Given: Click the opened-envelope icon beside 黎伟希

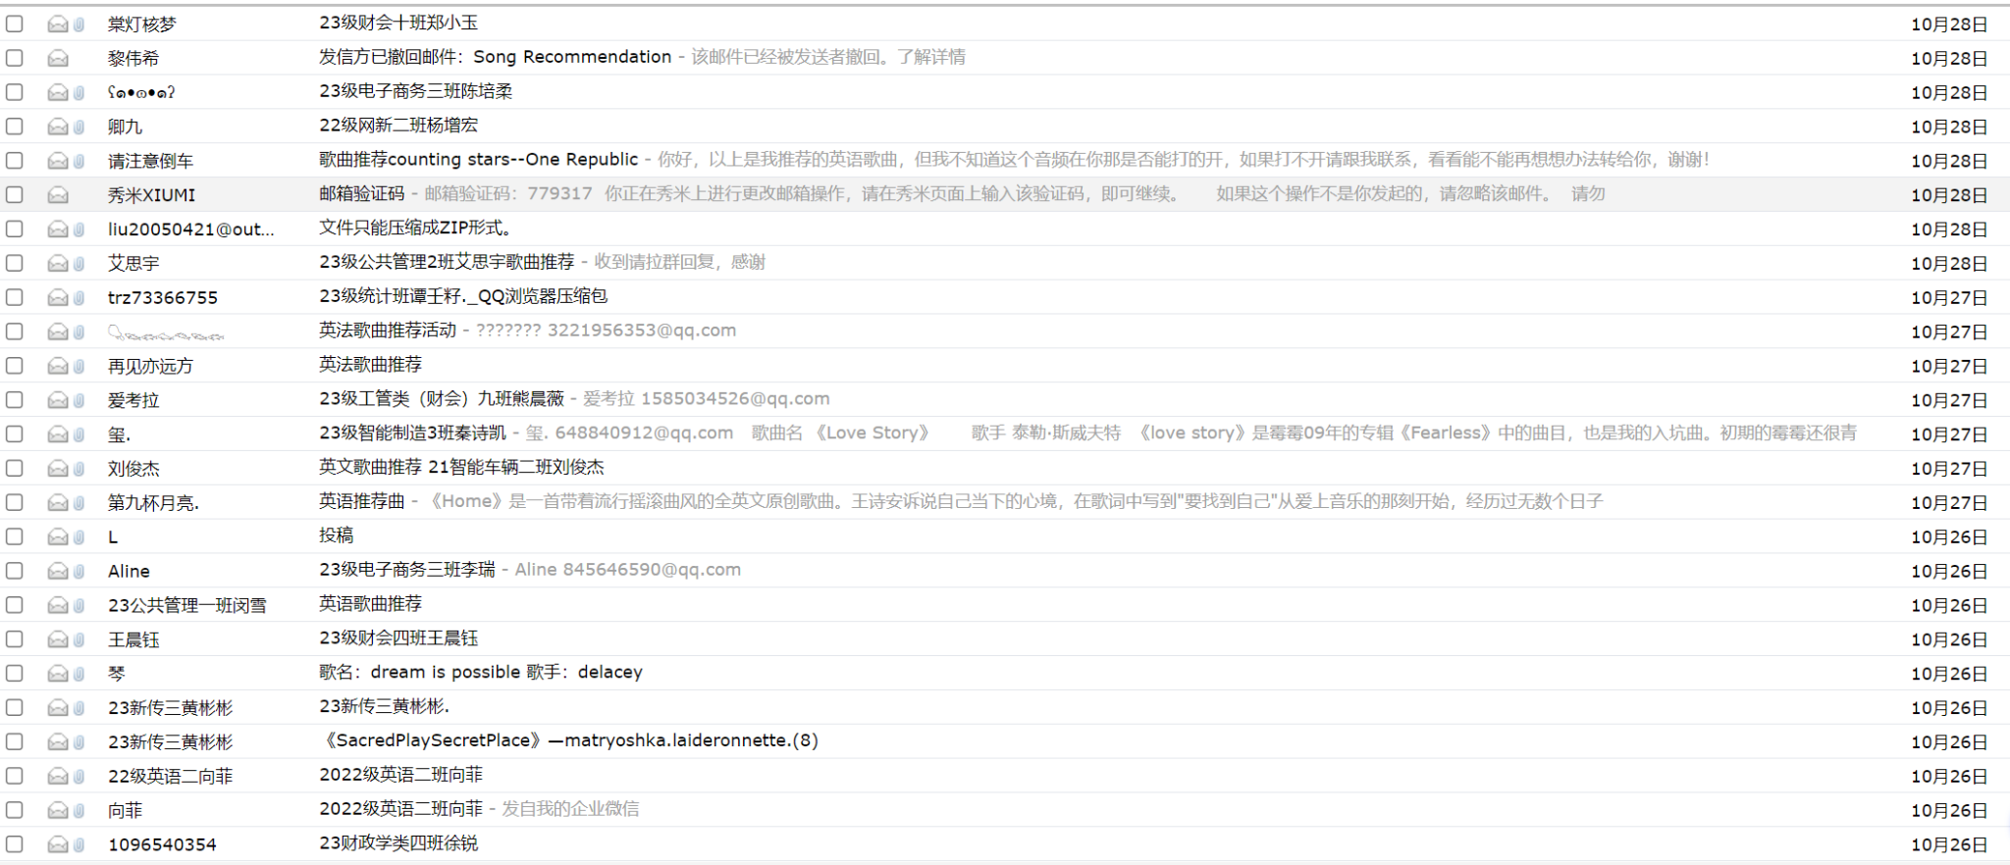Looking at the screenshot, I should [58, 59].
